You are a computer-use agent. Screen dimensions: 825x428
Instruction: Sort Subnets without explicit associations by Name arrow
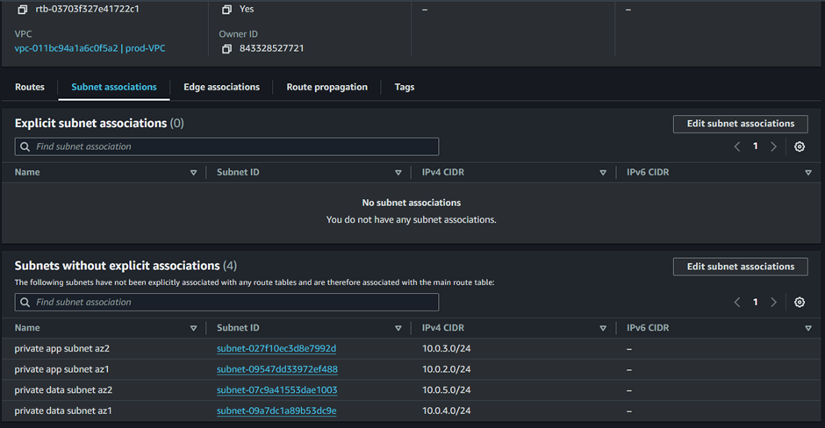point(193,328)
